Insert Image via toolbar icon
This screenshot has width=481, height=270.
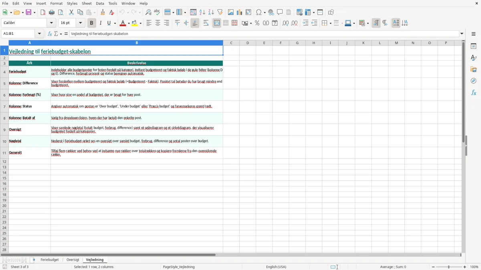click(x=231, y=12)
